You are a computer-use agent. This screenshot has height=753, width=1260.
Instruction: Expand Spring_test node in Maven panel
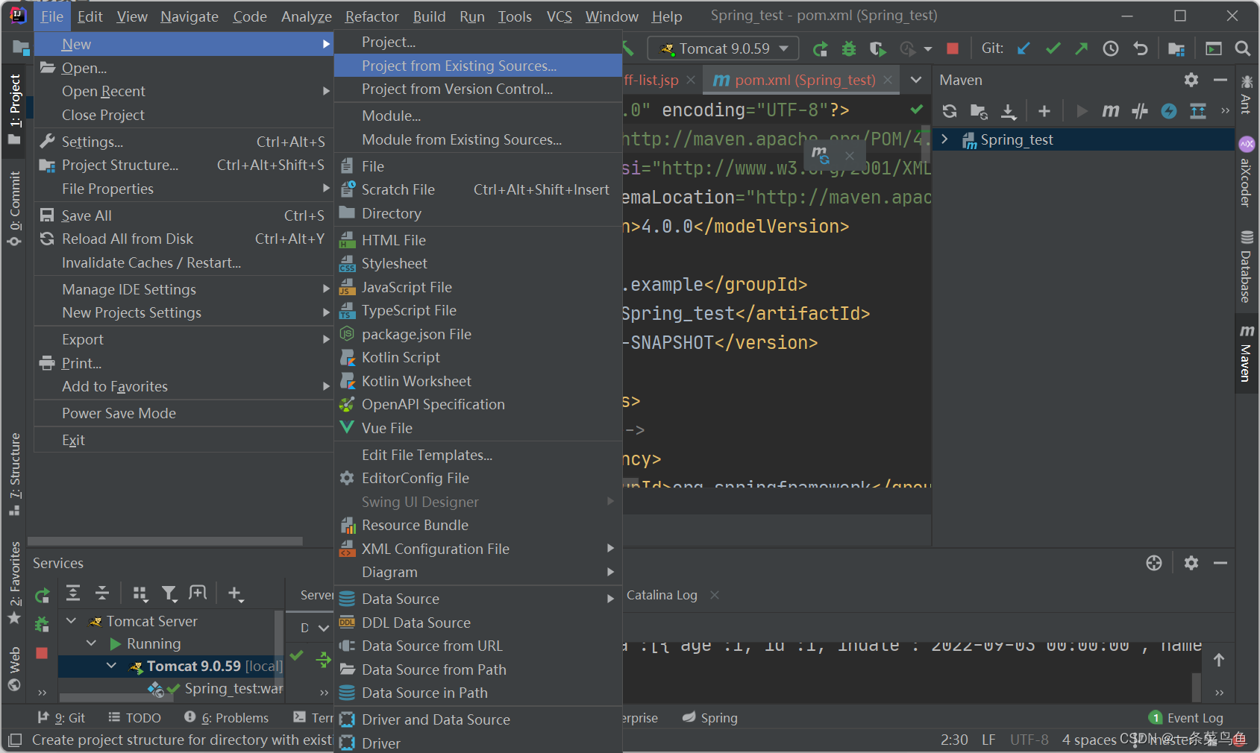tap(944, 139)
